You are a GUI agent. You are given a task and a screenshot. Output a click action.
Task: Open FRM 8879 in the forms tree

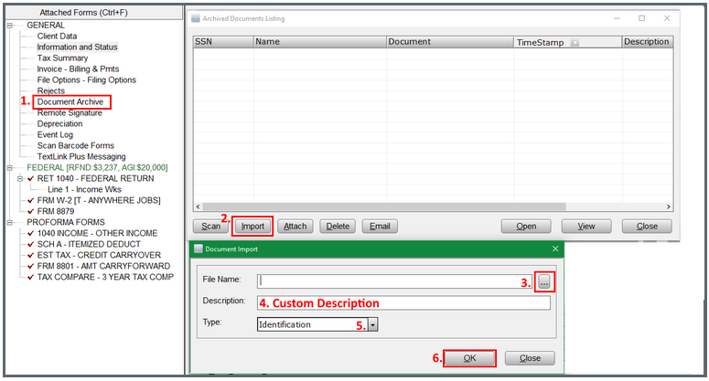[x=59, y=211]
